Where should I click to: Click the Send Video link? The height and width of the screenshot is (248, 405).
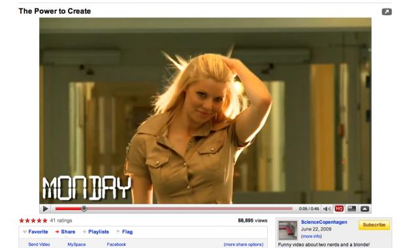click(39, 244)
